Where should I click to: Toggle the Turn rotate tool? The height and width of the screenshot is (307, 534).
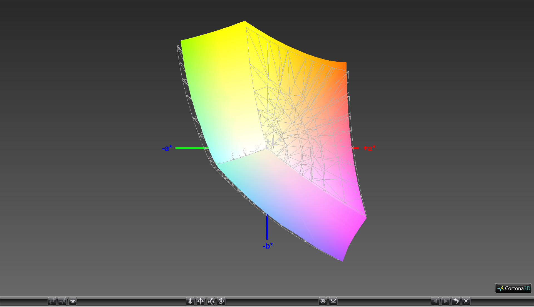coord(211,301)
